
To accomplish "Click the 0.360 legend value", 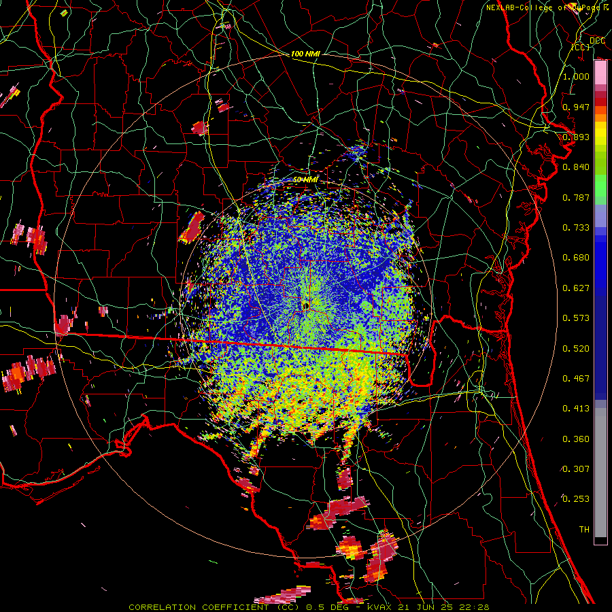I will pos(576,439).
